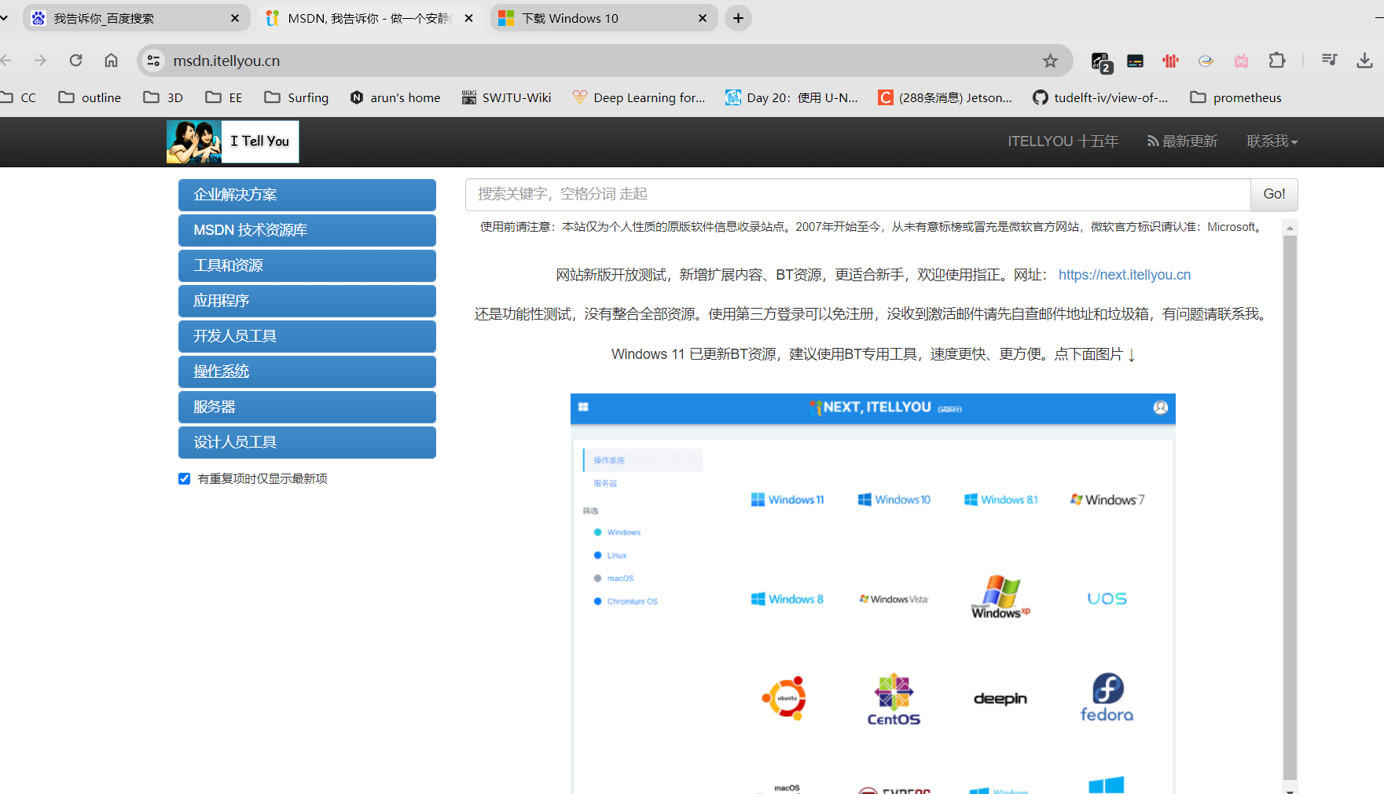Close the MSDN, 我告诉你 tab
This screenshot has width=1384, height=794.
click(x=469, y=18)
